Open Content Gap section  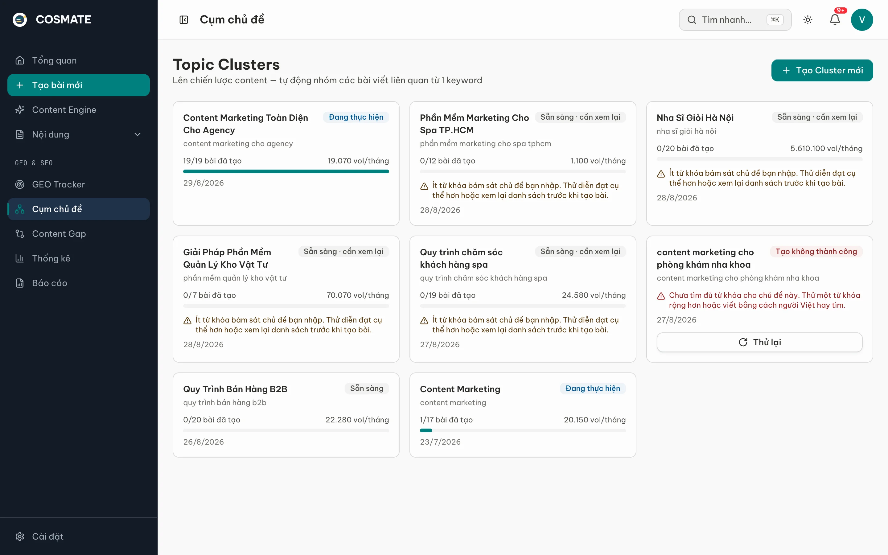79,234
